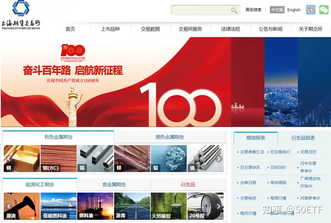The height and width of the screenshot is (223, 331).
Task: Open the 交易综述 link
Action: (248, 198)
